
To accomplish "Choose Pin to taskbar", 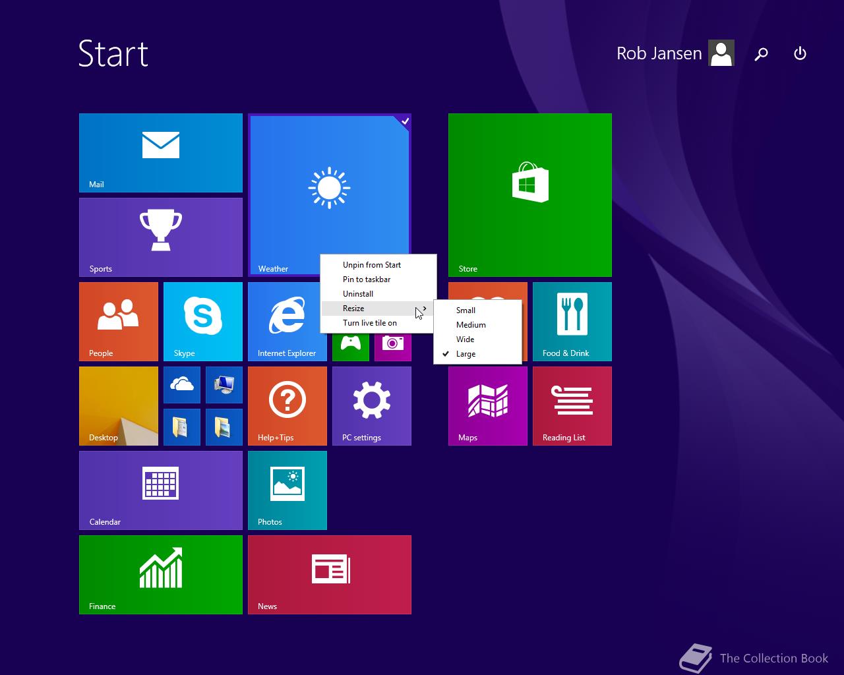I will coord(378,279).
